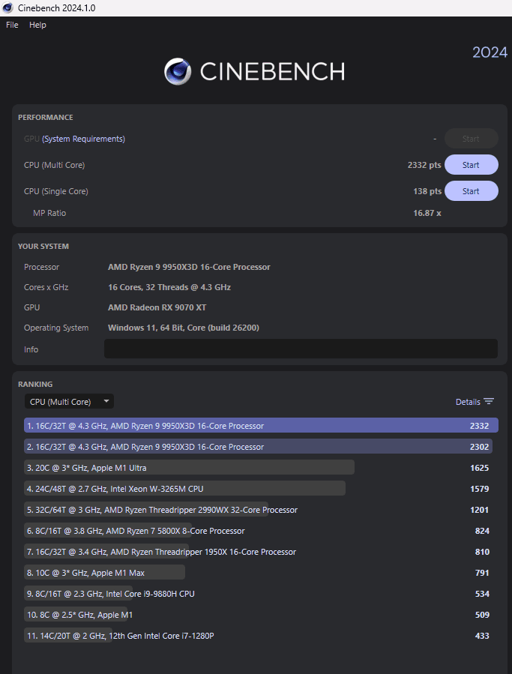Click into the Info text field

click(x=301, y=349)
